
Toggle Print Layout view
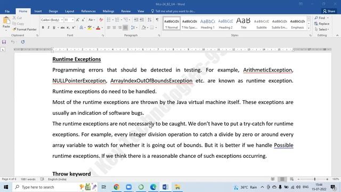pos(282,179)
